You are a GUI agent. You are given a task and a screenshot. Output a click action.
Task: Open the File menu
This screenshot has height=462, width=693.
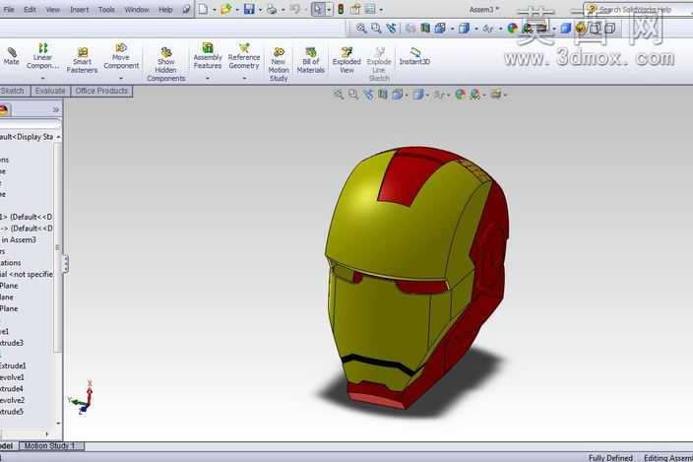(x=9, y=9)
